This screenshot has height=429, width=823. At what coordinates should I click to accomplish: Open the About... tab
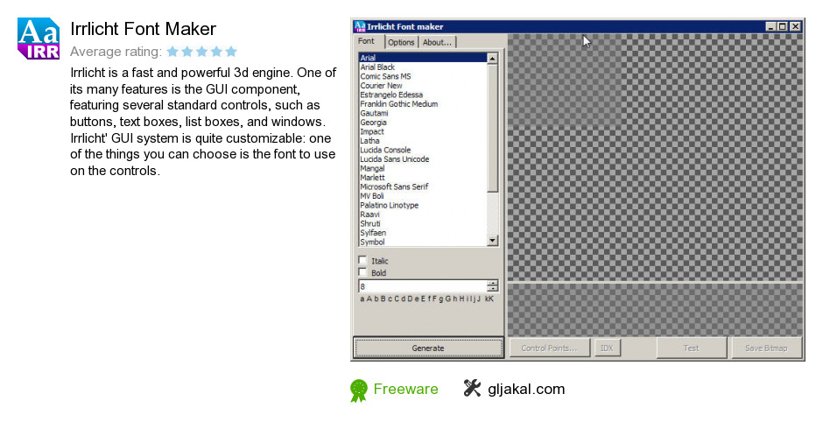[x=437, y=43]
